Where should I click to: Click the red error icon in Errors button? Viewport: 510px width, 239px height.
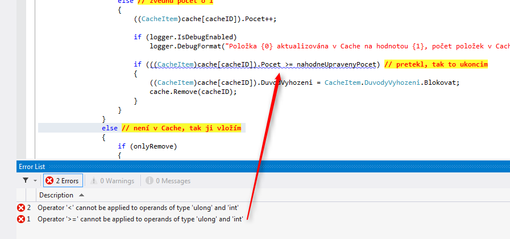(x=49, y=180)
